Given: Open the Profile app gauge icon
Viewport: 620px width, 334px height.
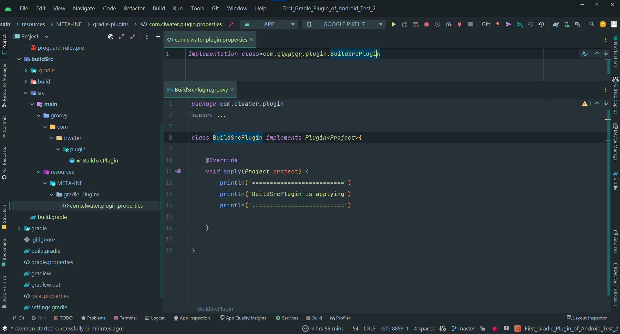Looking at the screenshot, I should point(449,24).
